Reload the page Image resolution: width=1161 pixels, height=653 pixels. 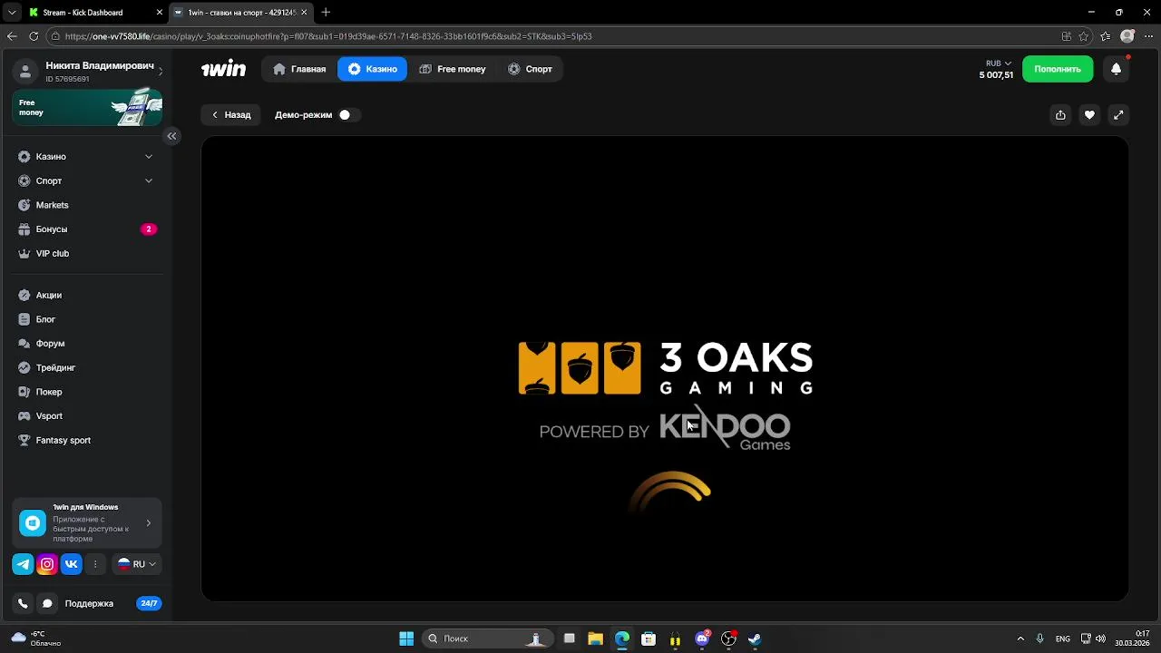tap(34, 36)
